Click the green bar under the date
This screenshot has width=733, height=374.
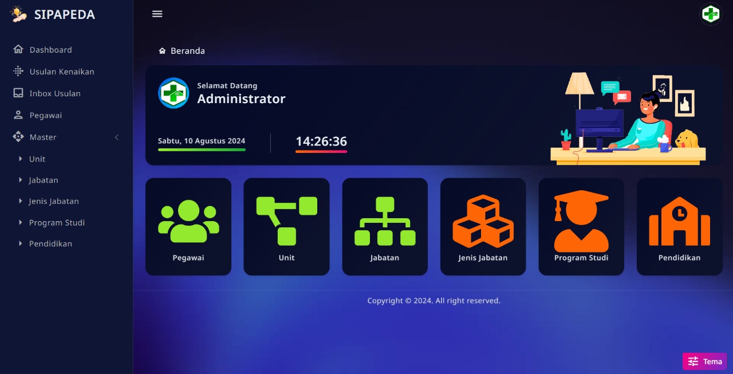pos(202,150)
